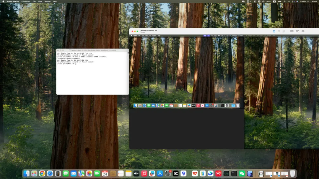
Task: Toggle dynamic resolution icon in Screen Sharing toolbar
Action: point(279,31)
